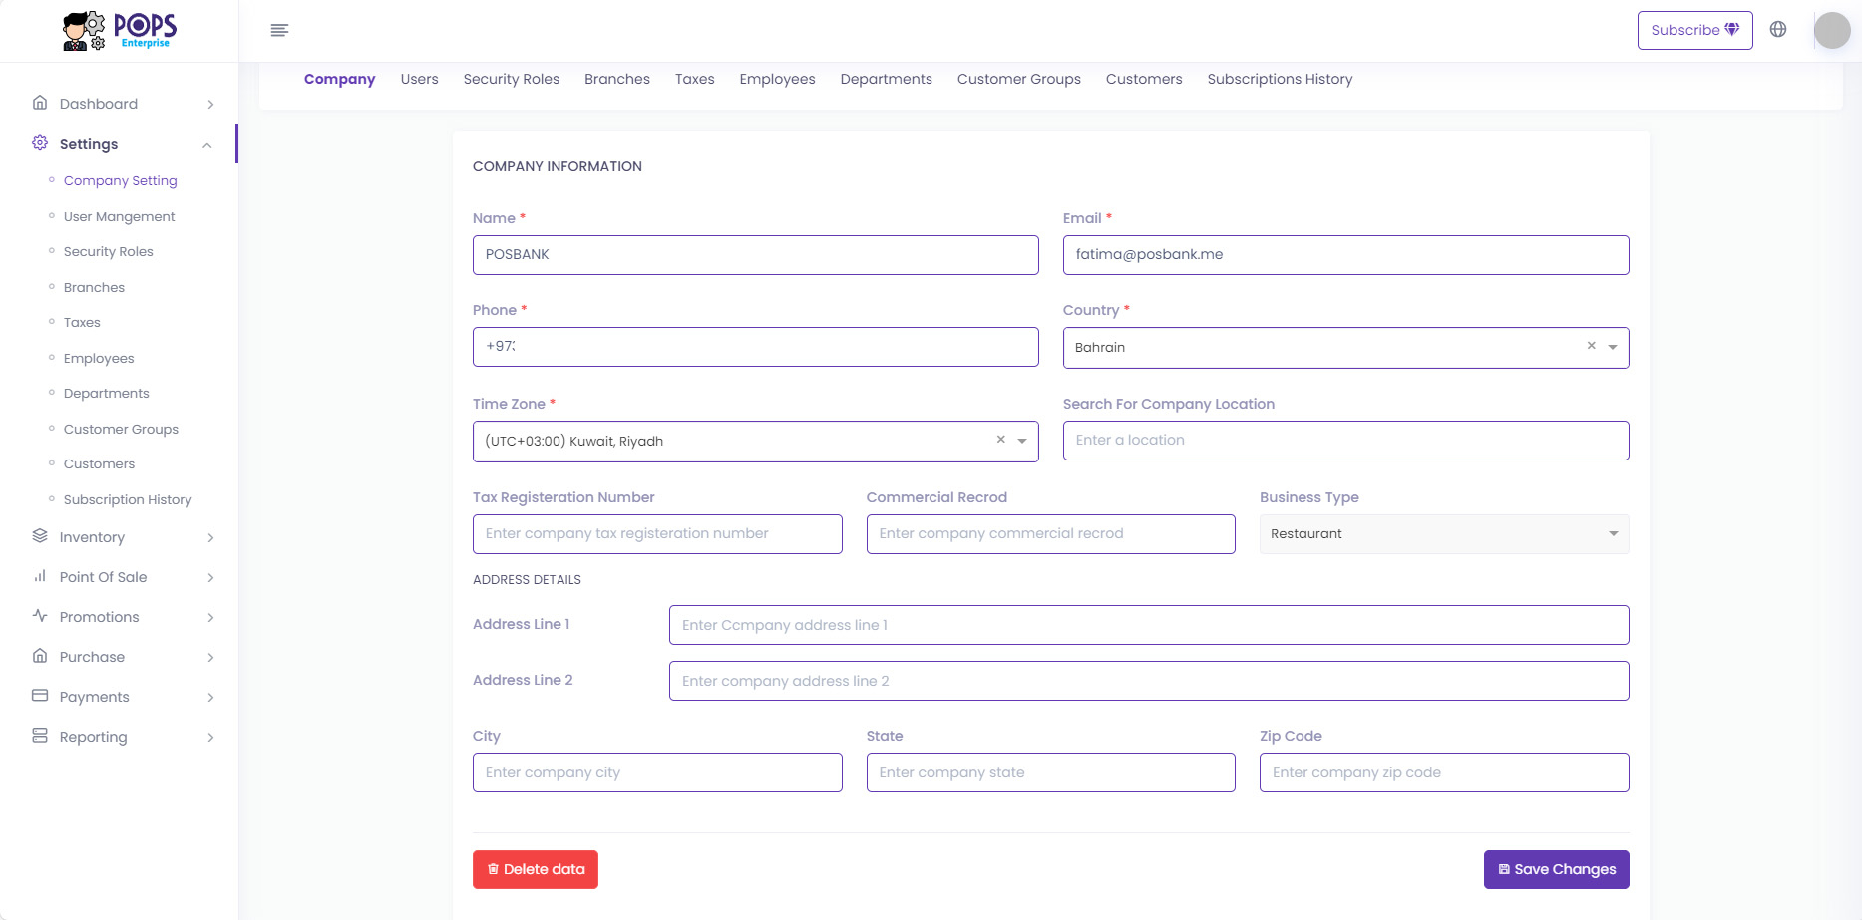This screenshot has width=1862, height=920.
Task: Select Branches in the sidebar submenu
Action: [94, 287]
